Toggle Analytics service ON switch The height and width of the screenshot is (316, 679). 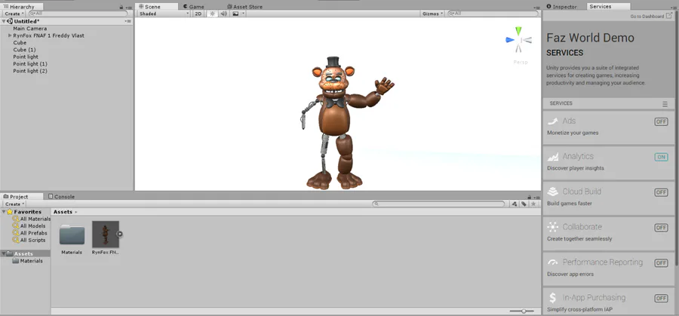pyautogui.click(x=661, y=157)
